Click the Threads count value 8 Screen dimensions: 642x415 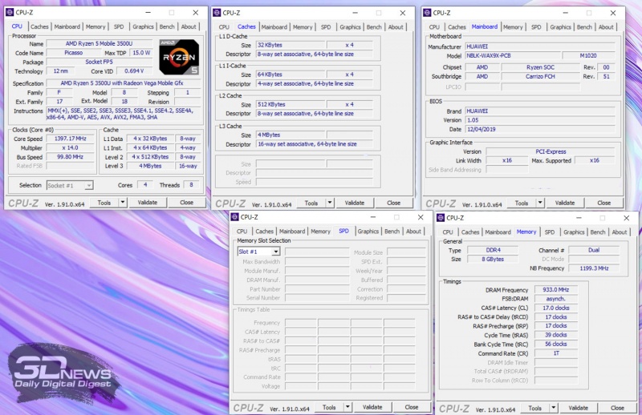point(191,185)
